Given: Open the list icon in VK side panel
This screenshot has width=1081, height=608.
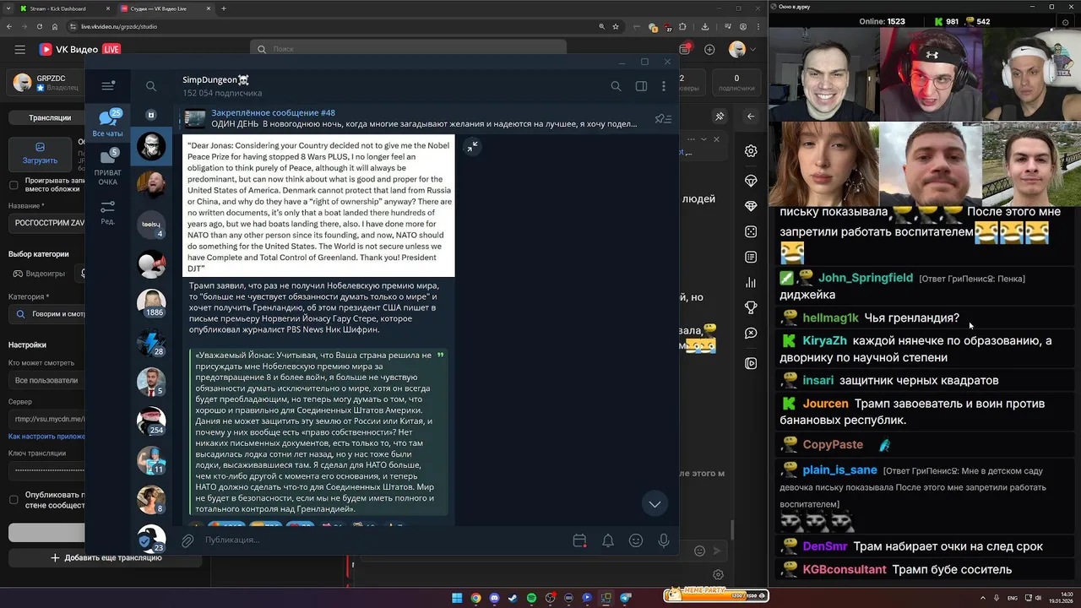Looking at the screenshot, I should (751, 257).
